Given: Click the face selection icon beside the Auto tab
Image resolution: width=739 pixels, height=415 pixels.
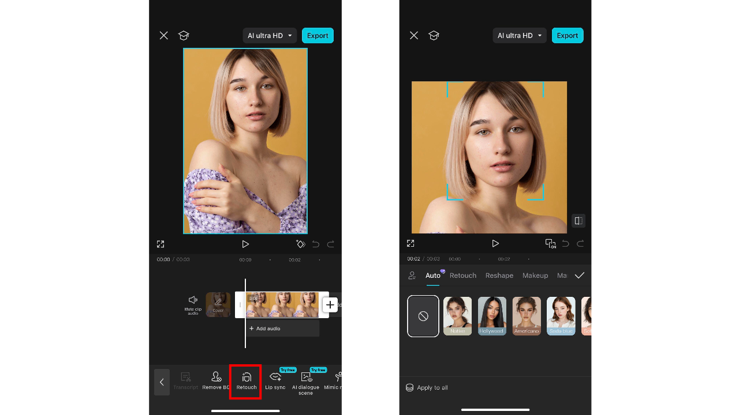Looking at the screenshot, I should click(x=412, y=276).
